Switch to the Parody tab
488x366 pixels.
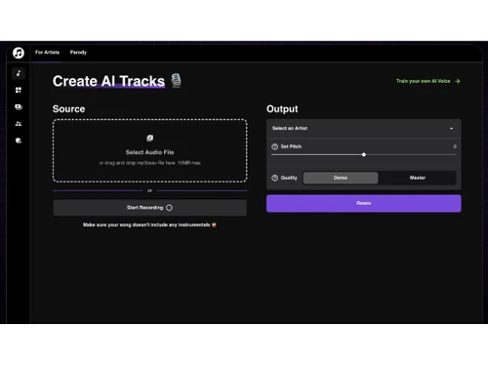pos(78,53)
